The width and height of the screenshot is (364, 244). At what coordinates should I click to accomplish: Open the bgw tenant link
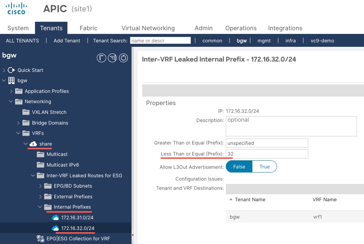[242, 41]
